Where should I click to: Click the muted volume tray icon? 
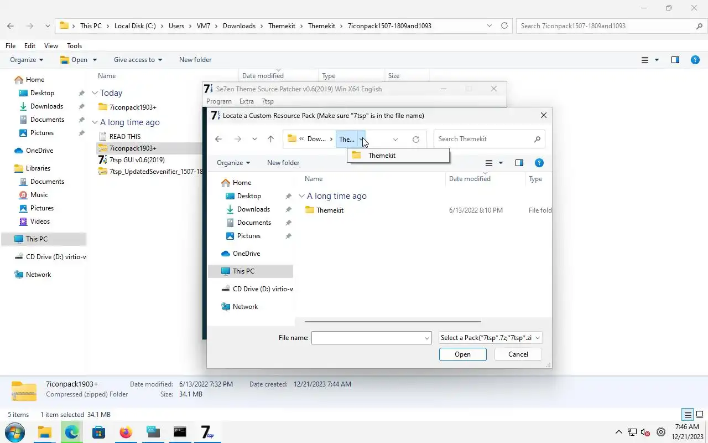(645, 432)
